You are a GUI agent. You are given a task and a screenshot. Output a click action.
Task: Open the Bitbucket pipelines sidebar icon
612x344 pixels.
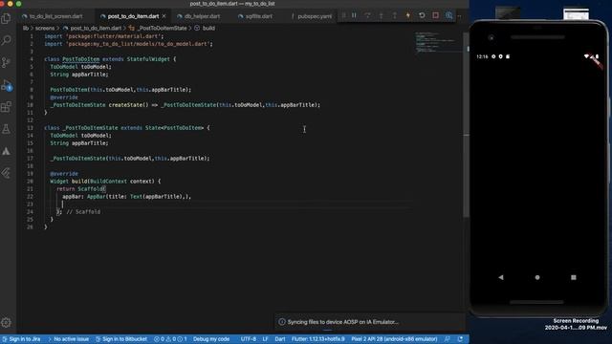[x=7, y=173]
